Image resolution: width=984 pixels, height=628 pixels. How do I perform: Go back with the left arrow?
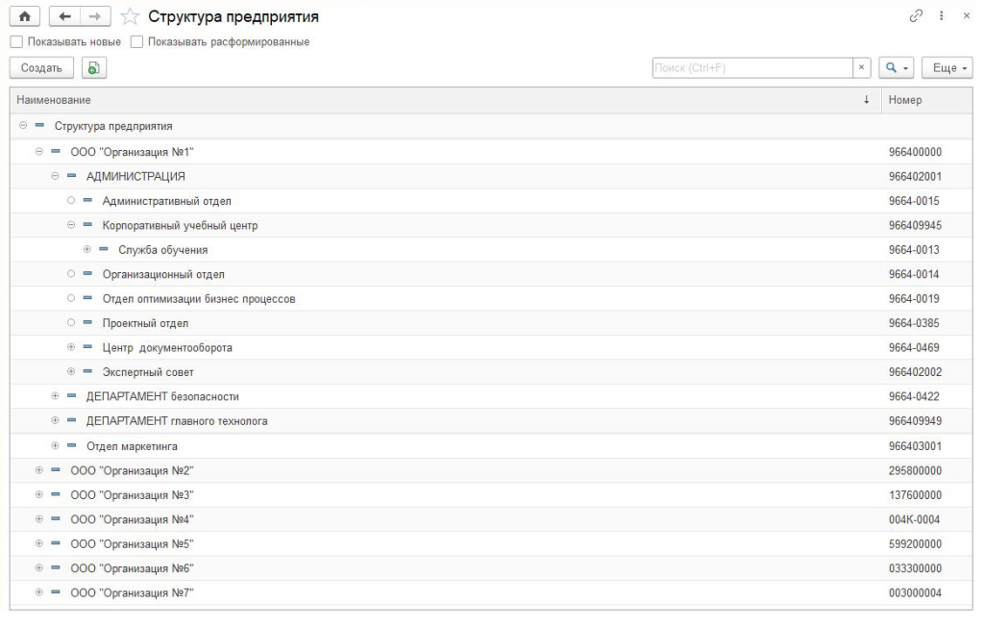[66, 17]
